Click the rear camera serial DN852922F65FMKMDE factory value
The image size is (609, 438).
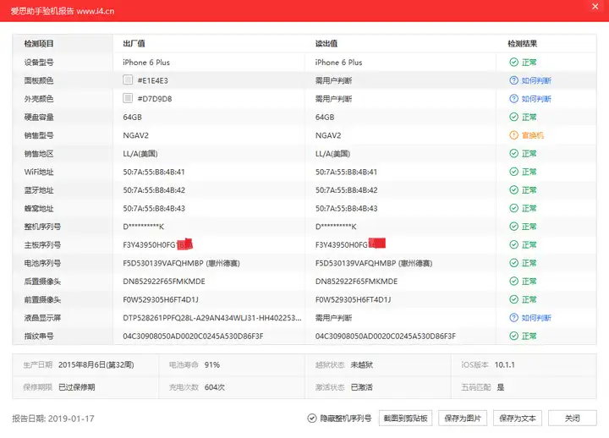click(164, 282)
